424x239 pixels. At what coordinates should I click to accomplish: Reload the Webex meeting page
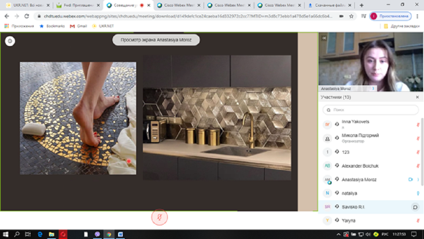click(27, 16)
